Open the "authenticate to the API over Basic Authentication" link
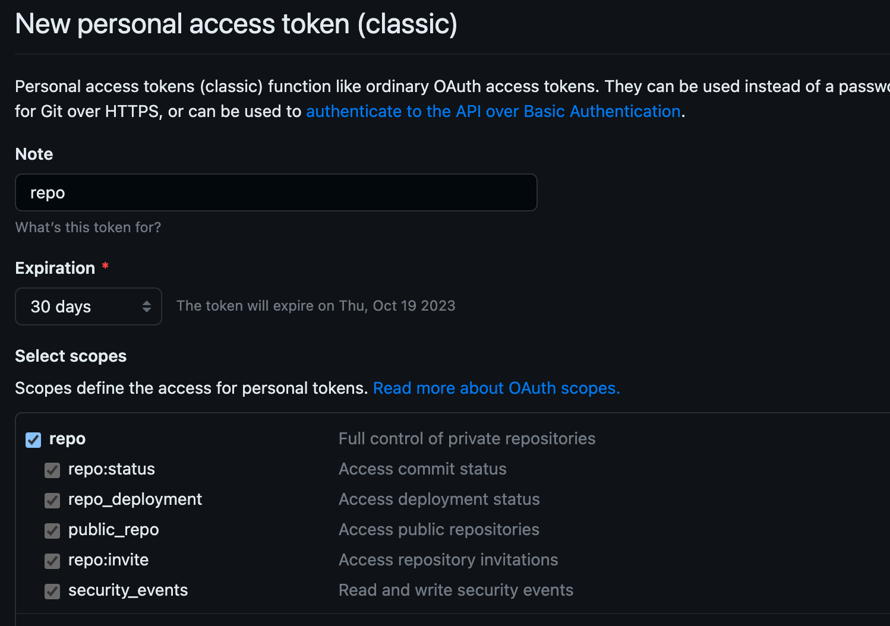This screenshot has height=626, width=890. click(493, 112)
